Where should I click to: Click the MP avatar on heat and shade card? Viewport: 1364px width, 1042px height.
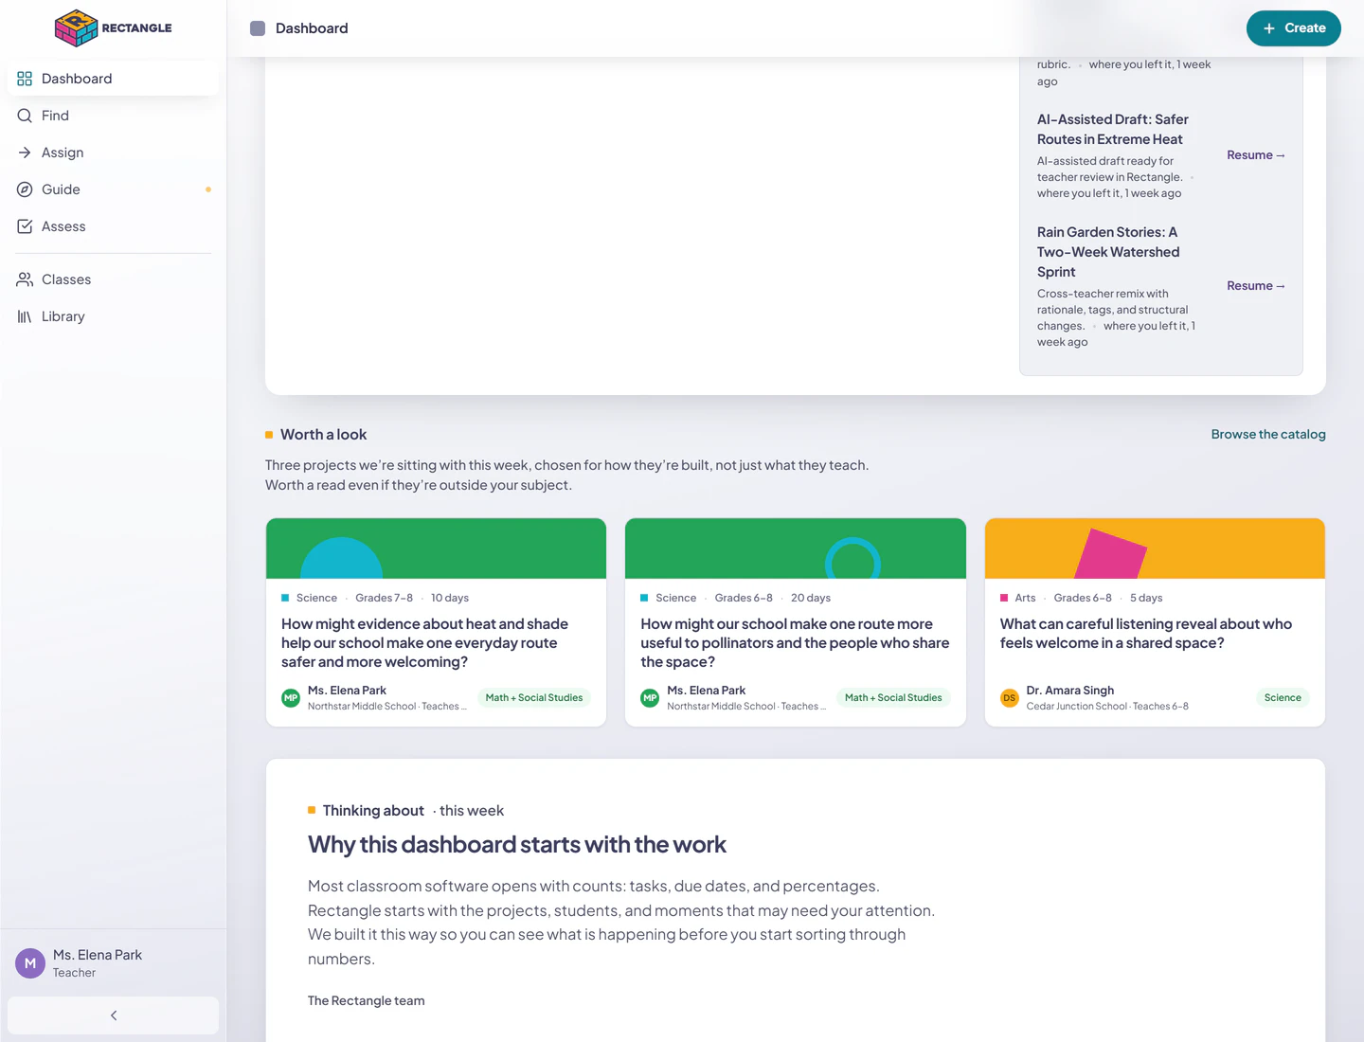[291, 698]
